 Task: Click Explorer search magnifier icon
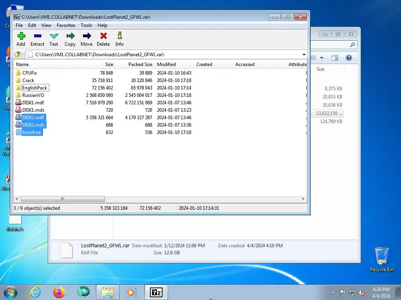(352, 45)
